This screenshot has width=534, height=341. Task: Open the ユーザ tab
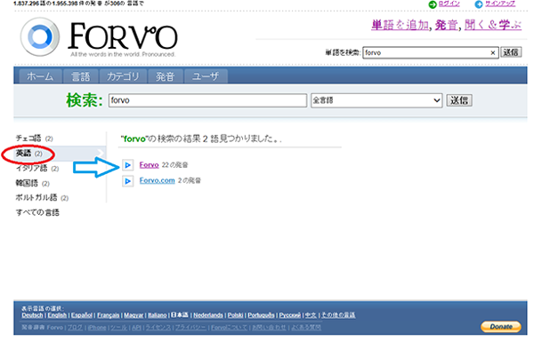pos(206,76)
